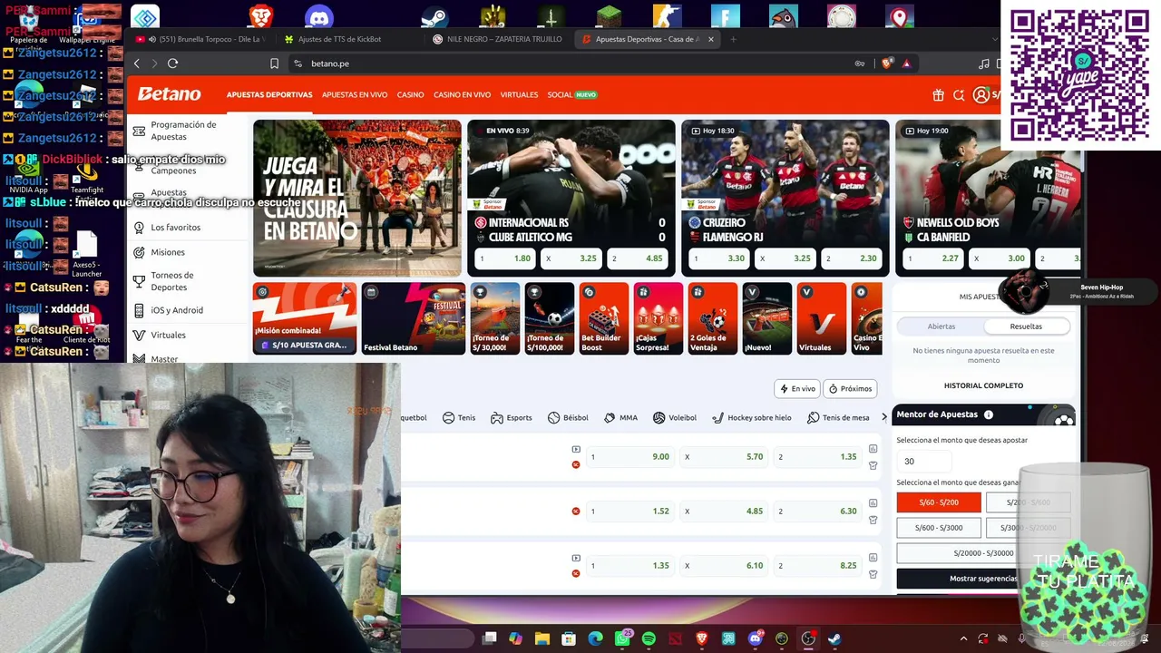Open Programación de Apuestas in sidebar
The height and width of the screenshot is (653, 1161).
[x=183, y=131]
